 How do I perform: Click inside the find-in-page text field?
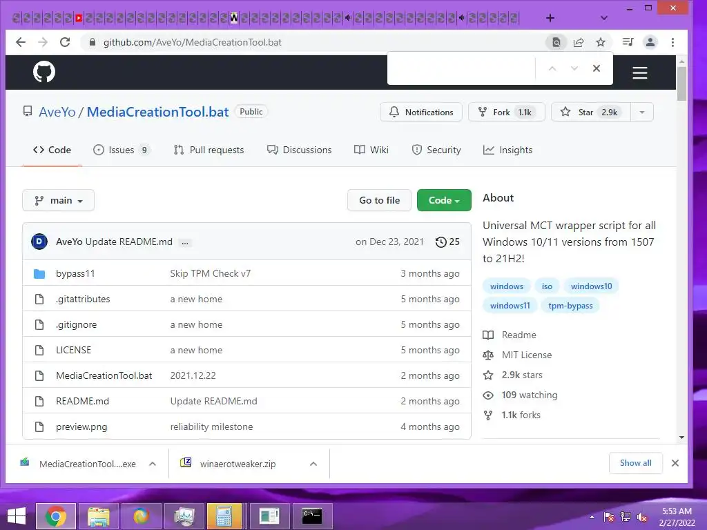[462, 68]
